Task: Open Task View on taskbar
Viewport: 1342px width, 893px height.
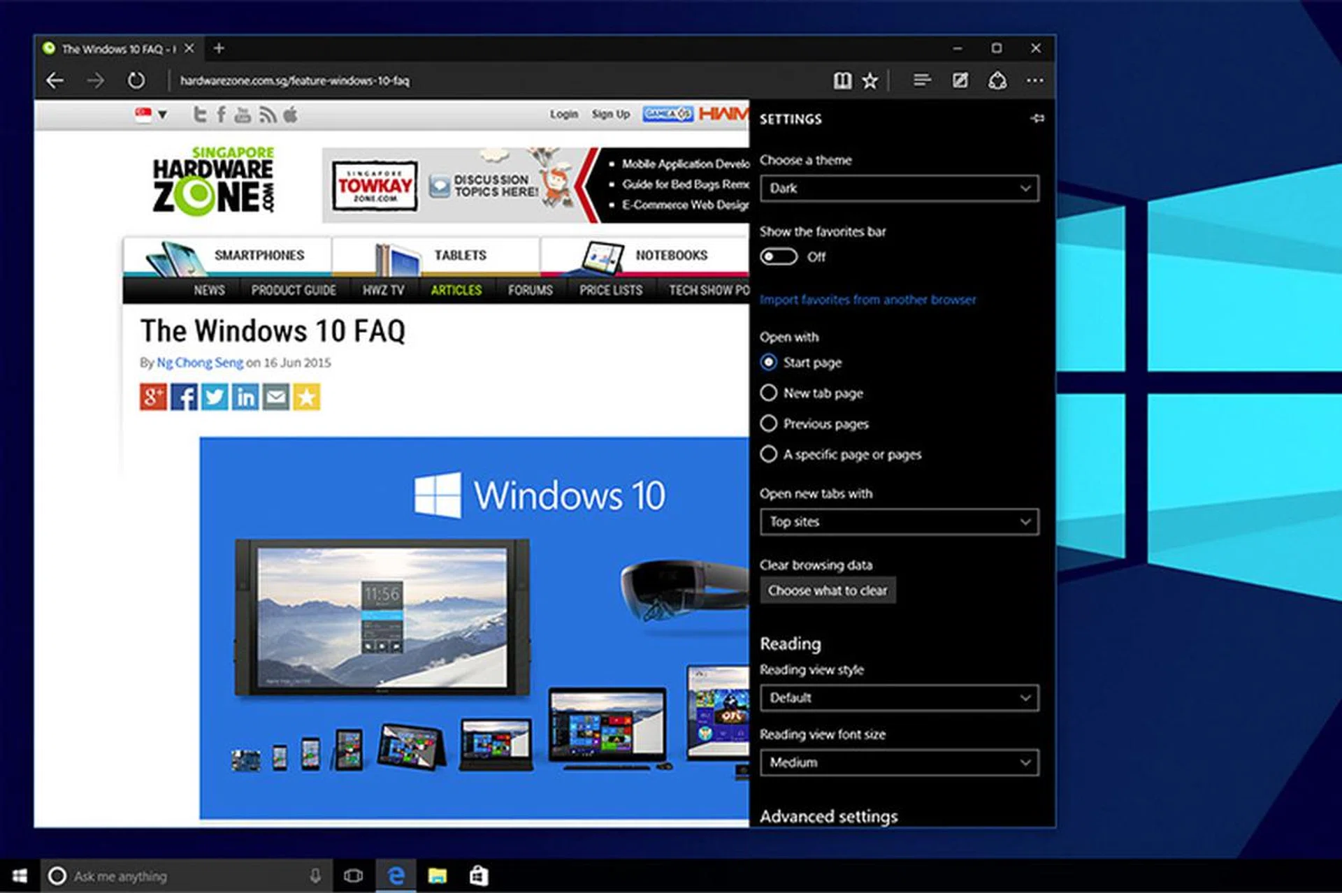Action: pyautogui.click(x=354, y=876)
